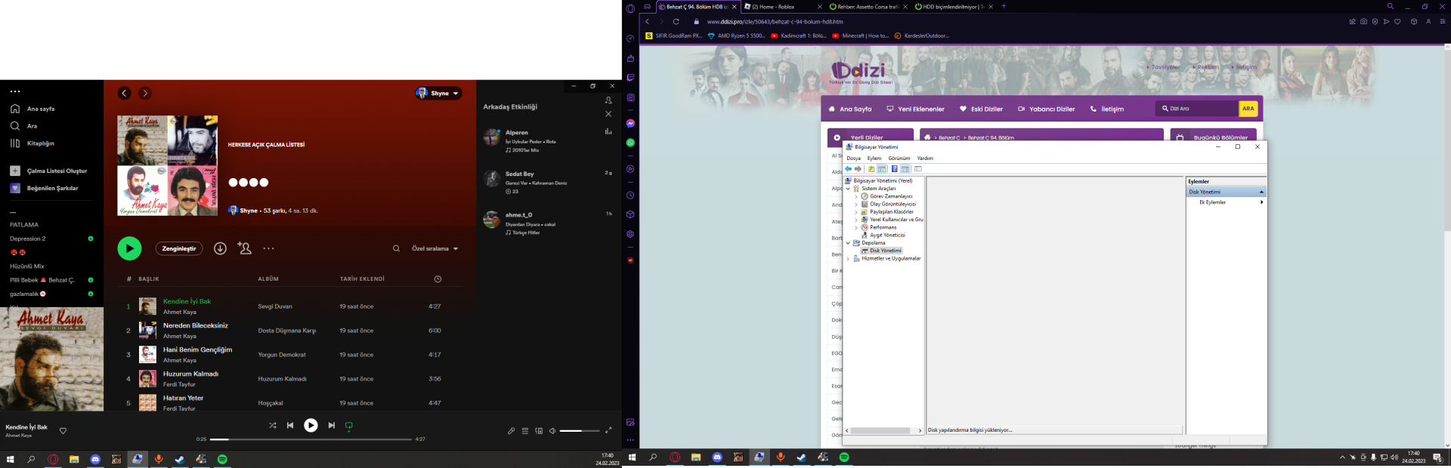Open Spotify's three-dot main menu
The width and height of the screenshot is (1451, 468).
(15, 91)
